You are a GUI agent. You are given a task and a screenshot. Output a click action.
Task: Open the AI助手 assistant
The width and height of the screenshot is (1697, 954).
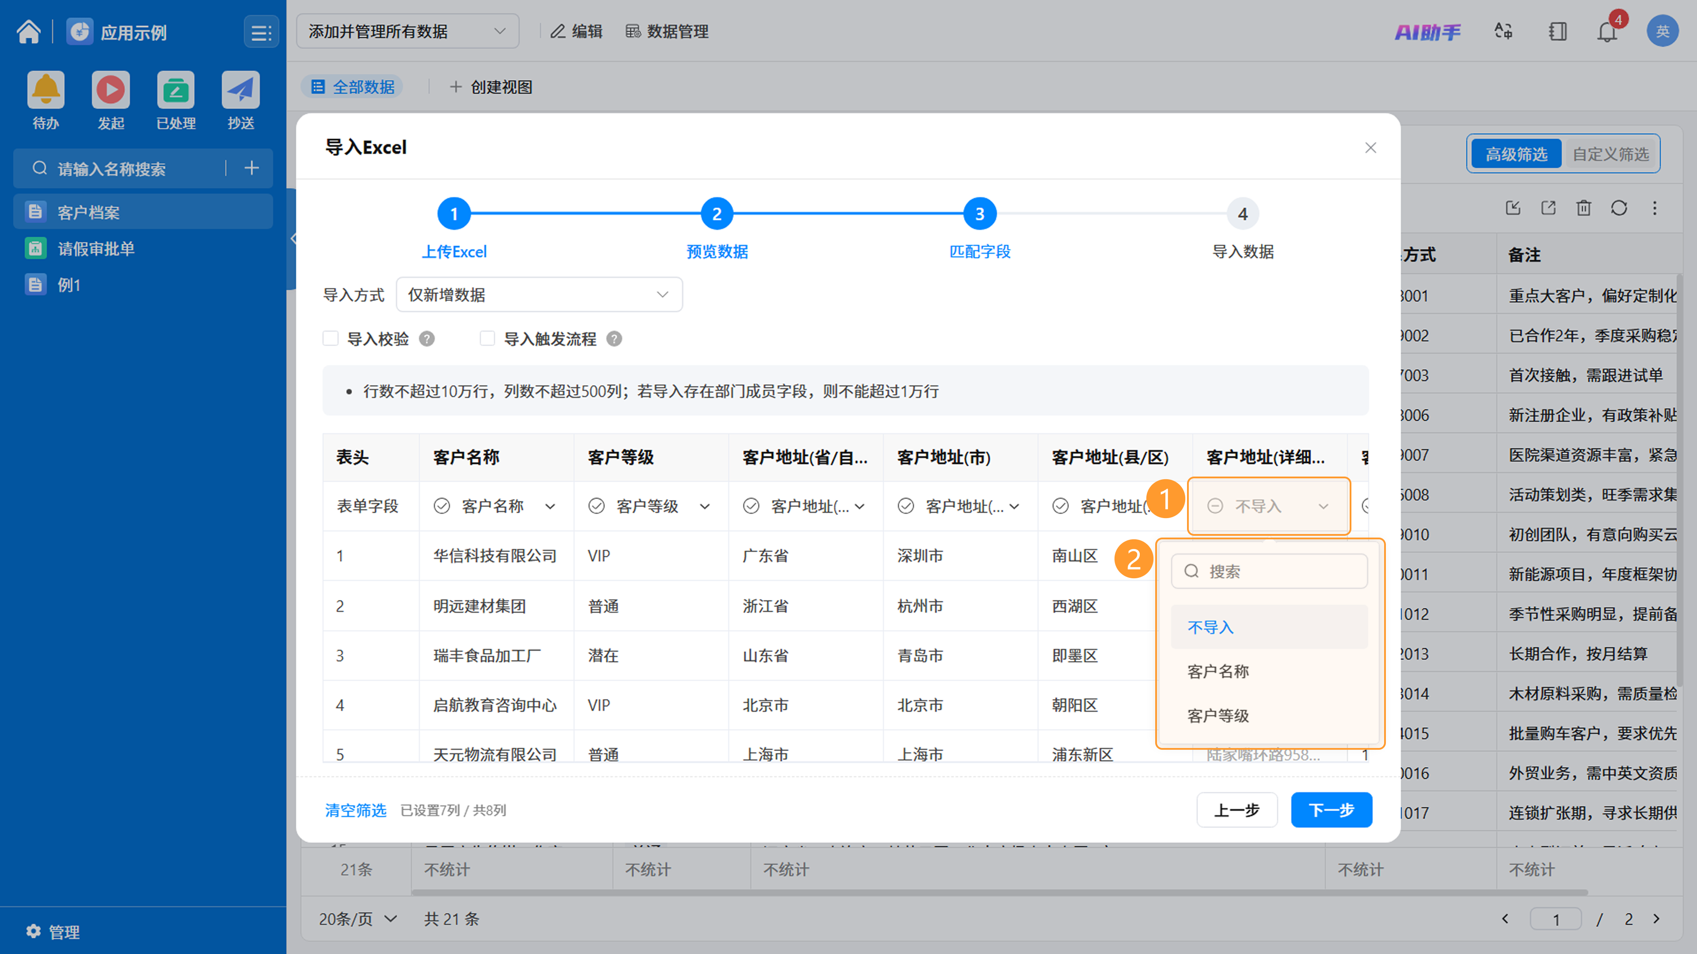click(1427, 32)
